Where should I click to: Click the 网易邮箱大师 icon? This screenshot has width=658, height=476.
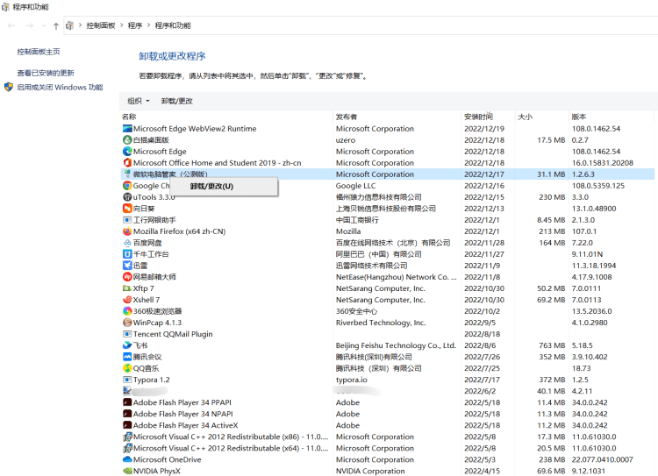(127, 277)
